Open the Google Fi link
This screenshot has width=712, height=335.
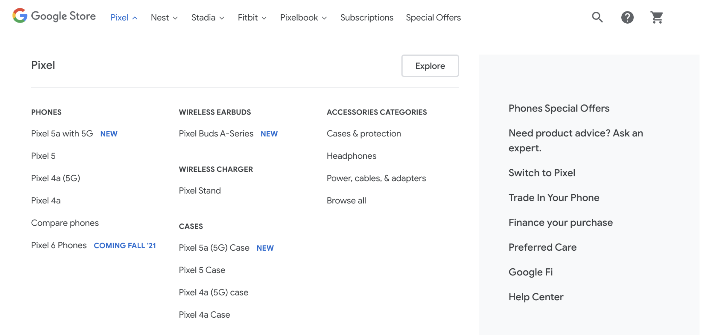(531, 272)
